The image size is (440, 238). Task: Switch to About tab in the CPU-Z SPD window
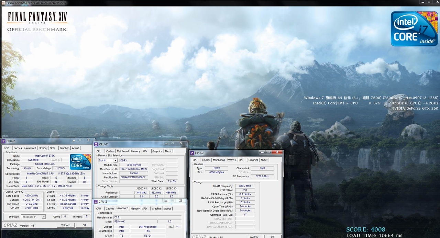[x=168, y=151]
